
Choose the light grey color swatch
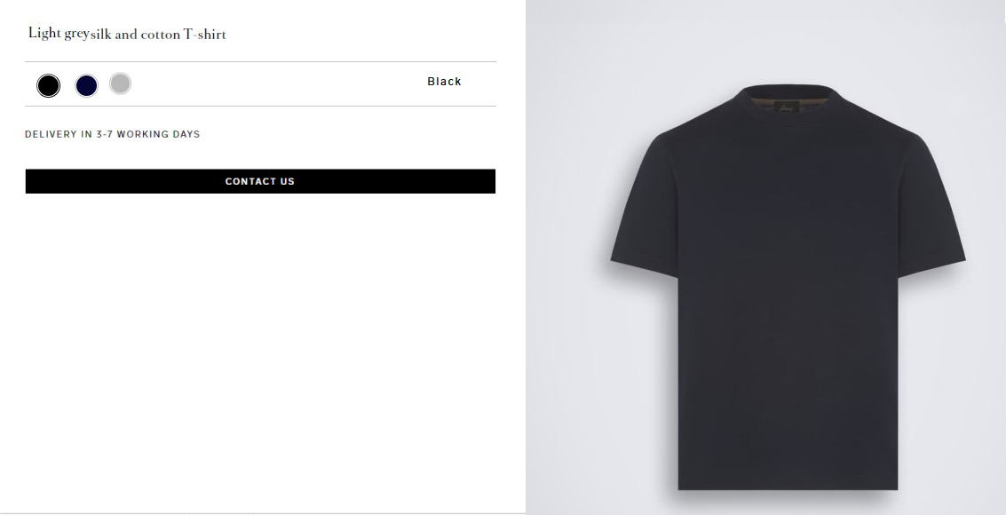click(x=120, y=84)
